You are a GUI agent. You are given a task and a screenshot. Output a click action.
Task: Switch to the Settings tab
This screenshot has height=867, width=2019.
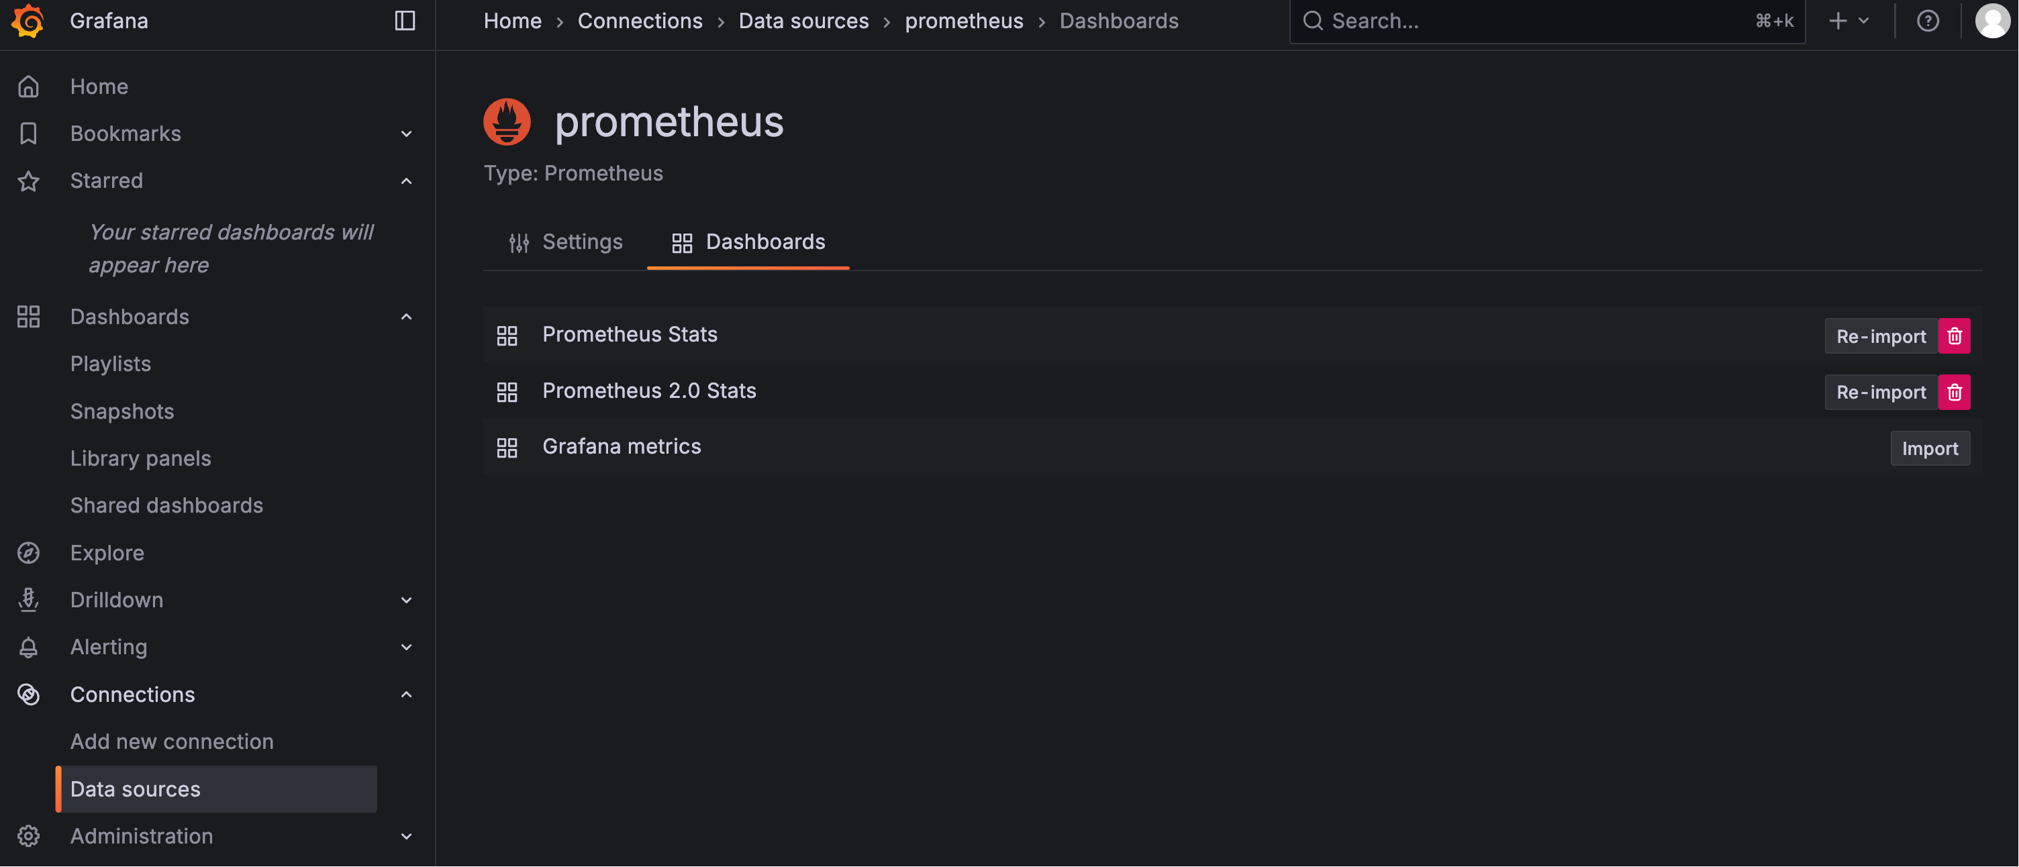[565, 242]
